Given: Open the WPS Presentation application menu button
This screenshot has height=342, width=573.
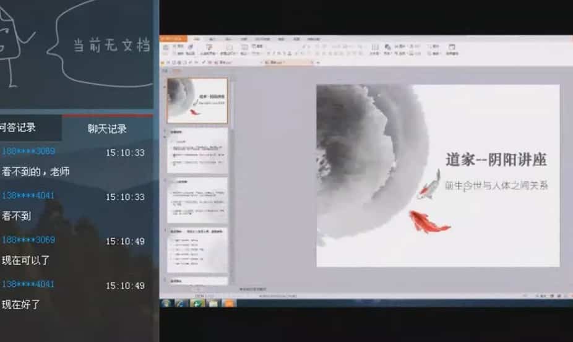Looking at the screenshot, I should point(173,38).
